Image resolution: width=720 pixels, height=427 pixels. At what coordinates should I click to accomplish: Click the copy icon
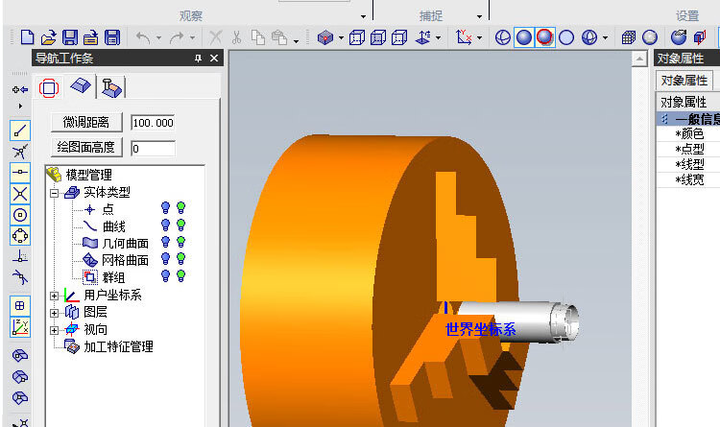click(x=258, y=37)
